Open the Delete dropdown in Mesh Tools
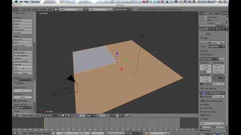 click(23, 80)
